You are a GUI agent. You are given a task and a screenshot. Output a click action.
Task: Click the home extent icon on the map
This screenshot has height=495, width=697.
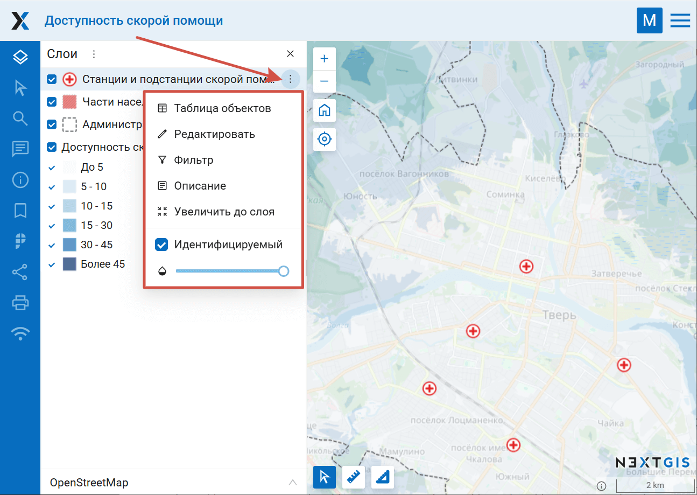324,110
